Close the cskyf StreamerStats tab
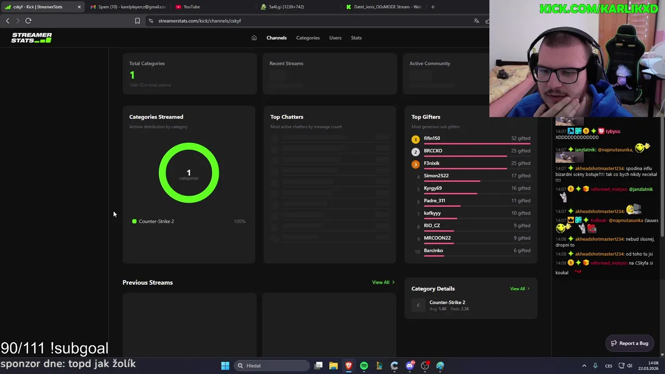This screenshot has height=374, width=665. pos(79,7)
